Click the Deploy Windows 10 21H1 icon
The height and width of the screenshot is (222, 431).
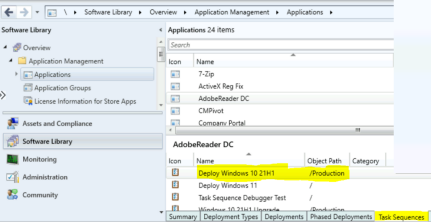175,172
